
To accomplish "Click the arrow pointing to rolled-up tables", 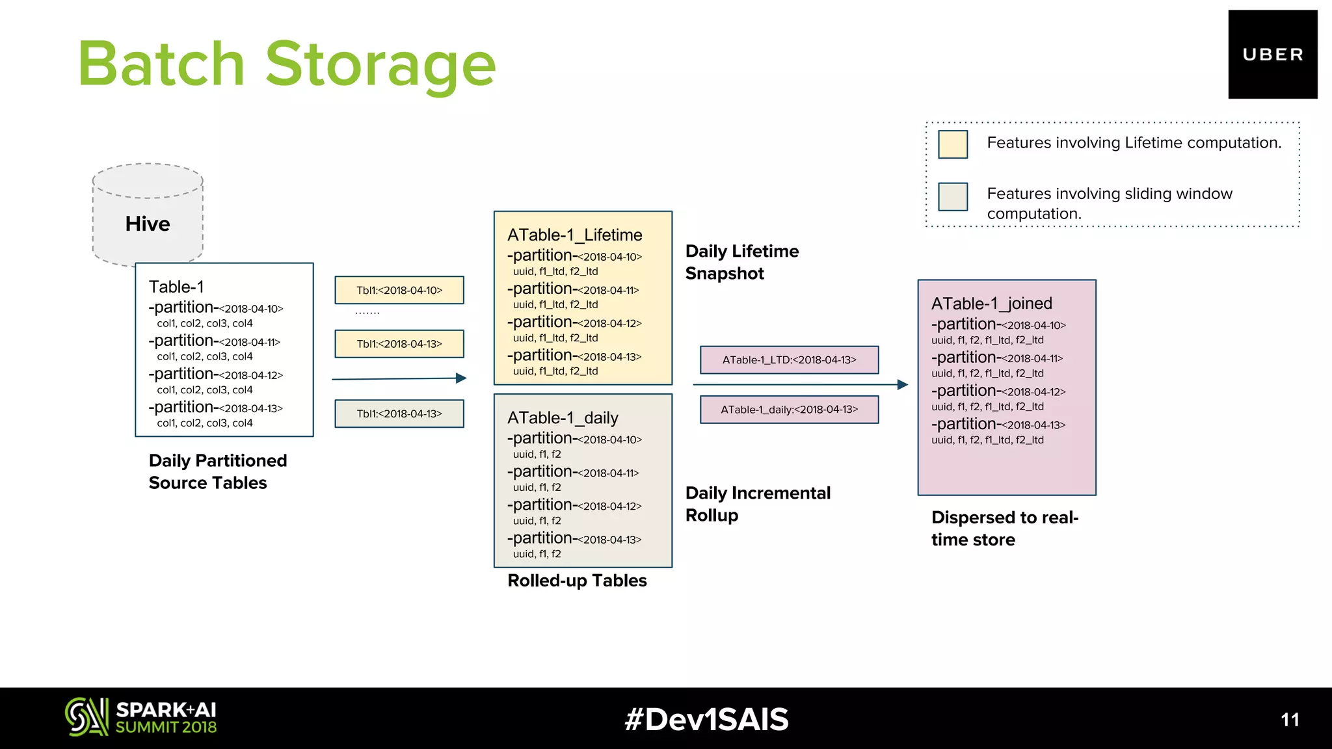I will coord(399,378).
